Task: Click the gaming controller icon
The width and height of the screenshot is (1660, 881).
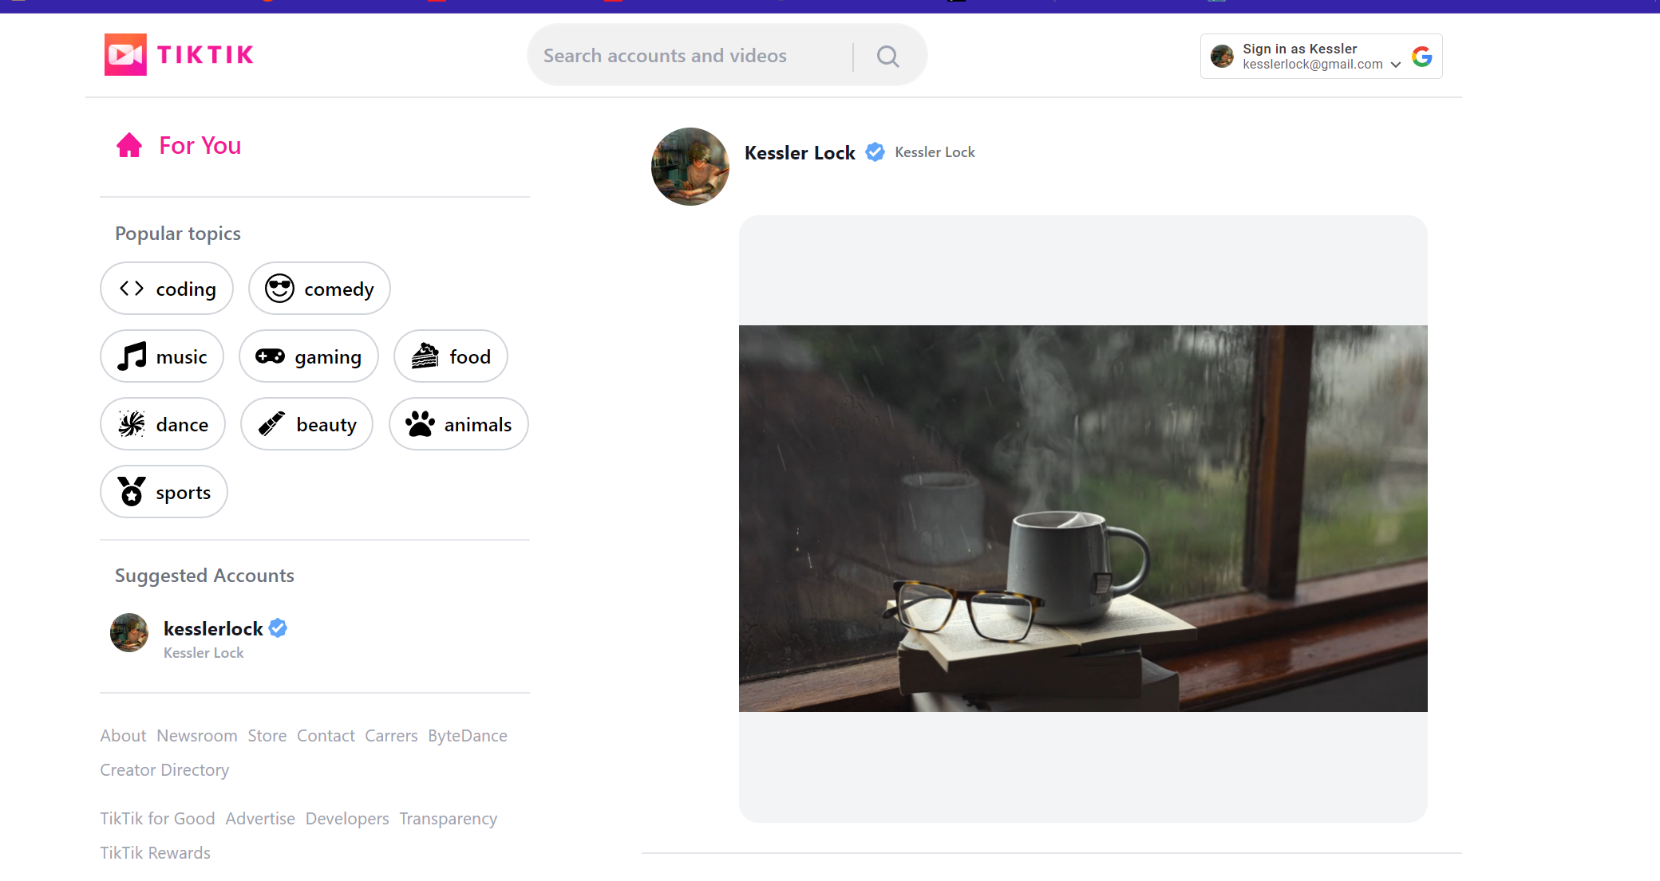Action: [x=271, y=356]
